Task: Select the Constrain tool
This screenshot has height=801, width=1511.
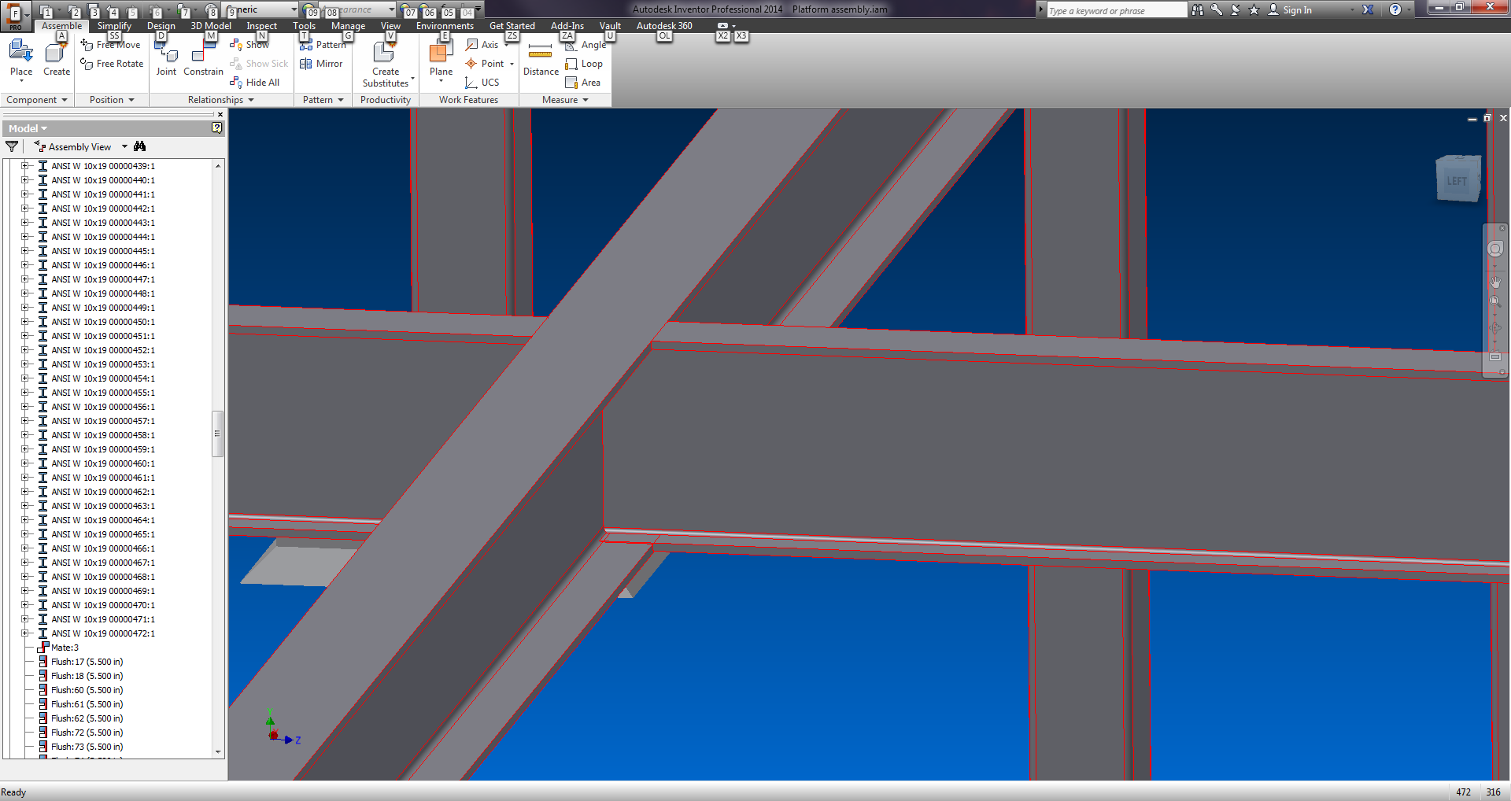Action: click(x=203, y=59)
